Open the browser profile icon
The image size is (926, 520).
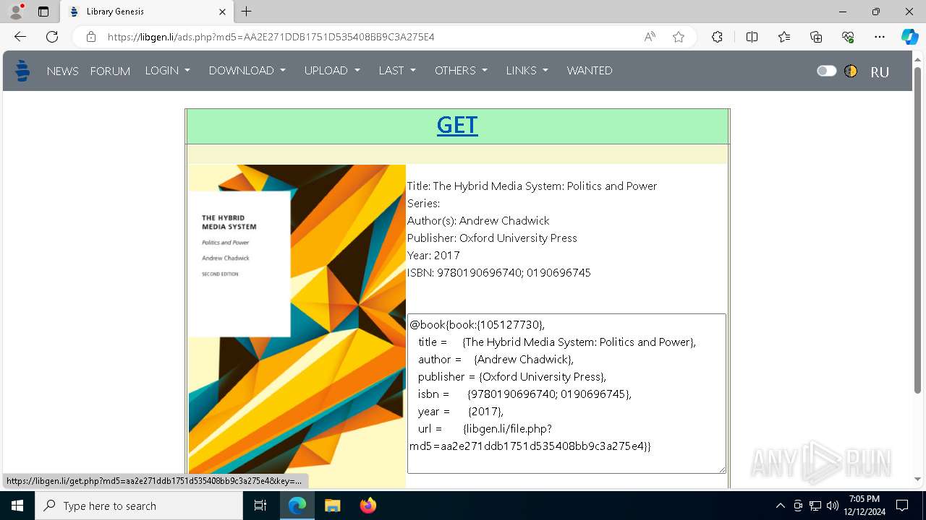point(16,12)
